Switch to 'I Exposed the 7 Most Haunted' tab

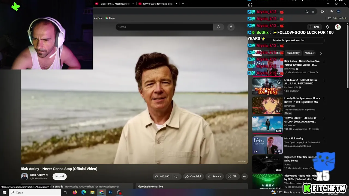pyautogui.click(x=115, y=4)
